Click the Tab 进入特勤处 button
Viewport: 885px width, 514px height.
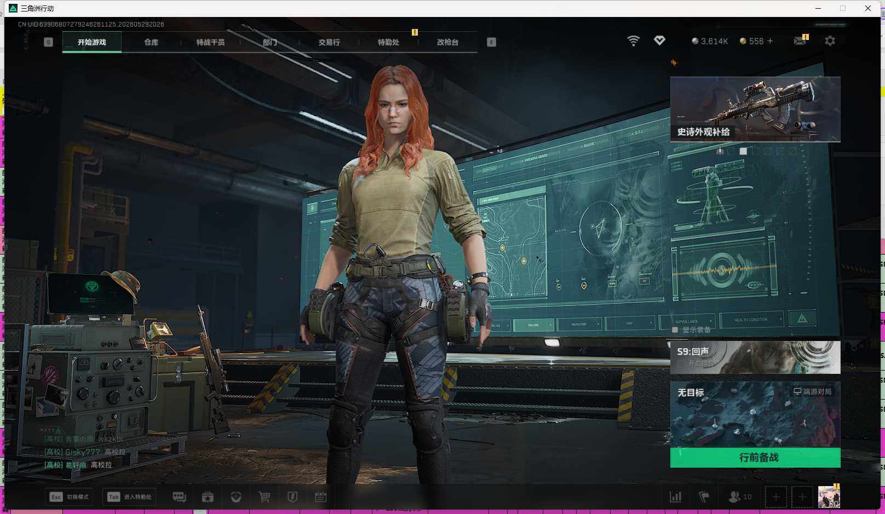point(129,497)
